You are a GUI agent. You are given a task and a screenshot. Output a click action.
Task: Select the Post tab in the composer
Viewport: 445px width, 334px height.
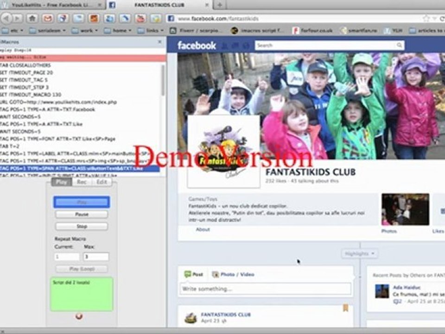194,274
